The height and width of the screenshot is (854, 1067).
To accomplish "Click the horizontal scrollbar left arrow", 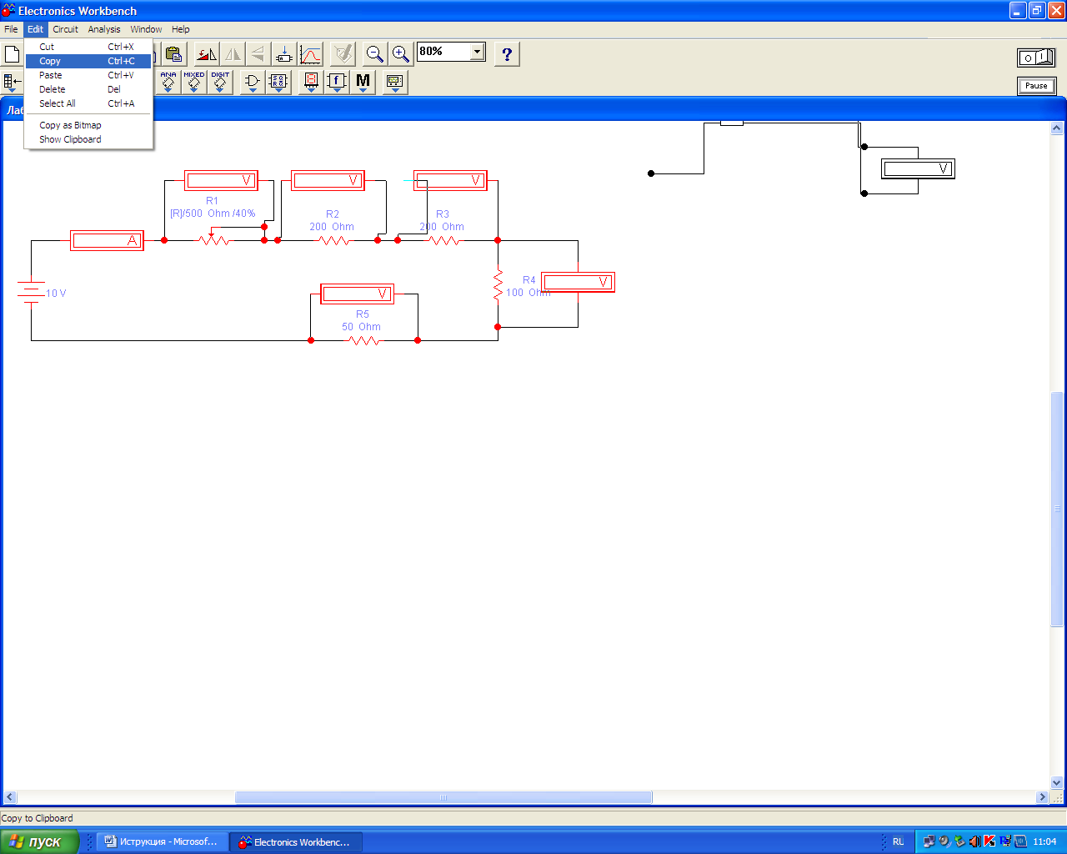I will (10, 797).
